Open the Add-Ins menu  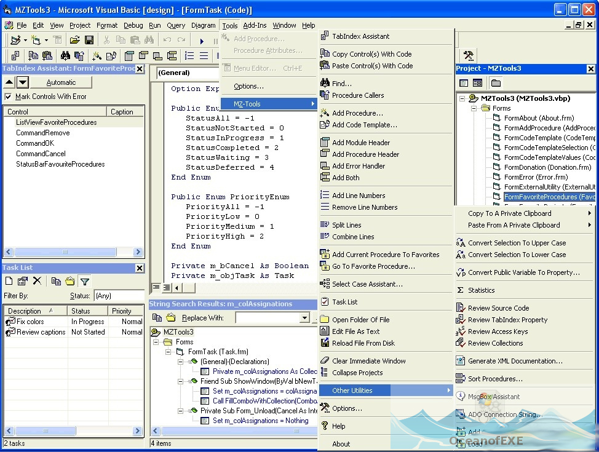pyautogui.click(x=255, y=25)
